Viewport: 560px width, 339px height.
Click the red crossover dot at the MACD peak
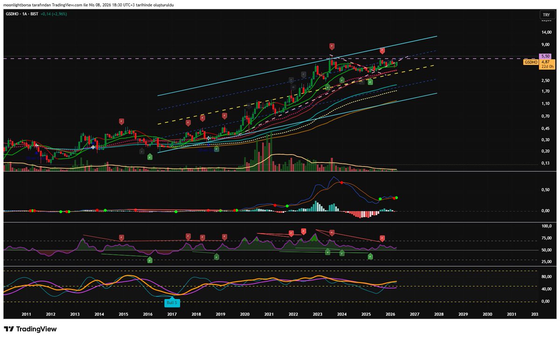[342, 183]
